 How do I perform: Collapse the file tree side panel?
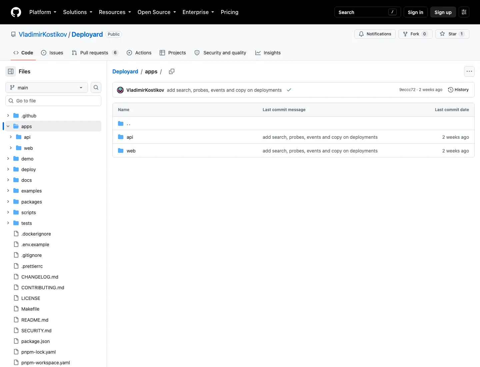[11, 71]
